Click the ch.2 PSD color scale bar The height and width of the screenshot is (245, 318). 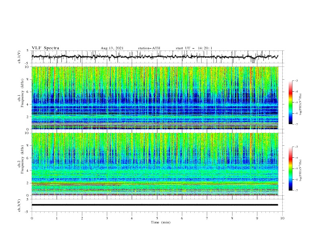(290, 169)
